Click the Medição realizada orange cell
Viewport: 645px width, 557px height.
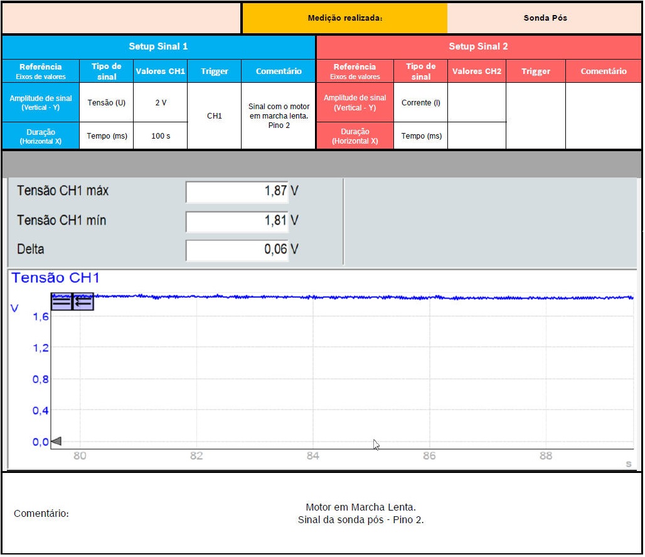click(344, 18)
